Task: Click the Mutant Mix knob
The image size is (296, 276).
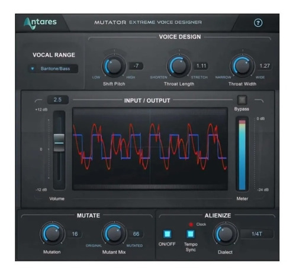Action: click(x=114, y=234)
